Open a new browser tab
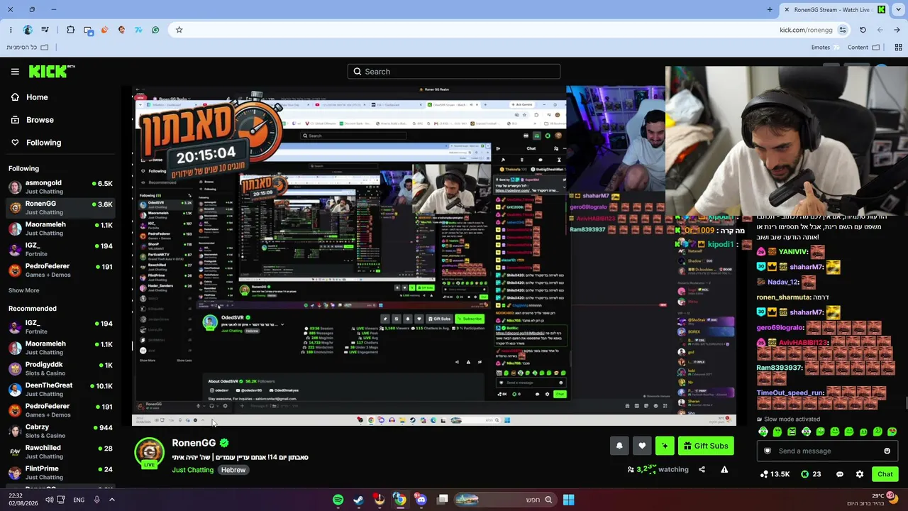 [770, 10]
